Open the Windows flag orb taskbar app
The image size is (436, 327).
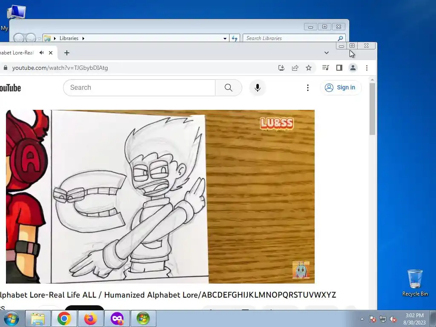pyautogui.click(x=143, y=318)
